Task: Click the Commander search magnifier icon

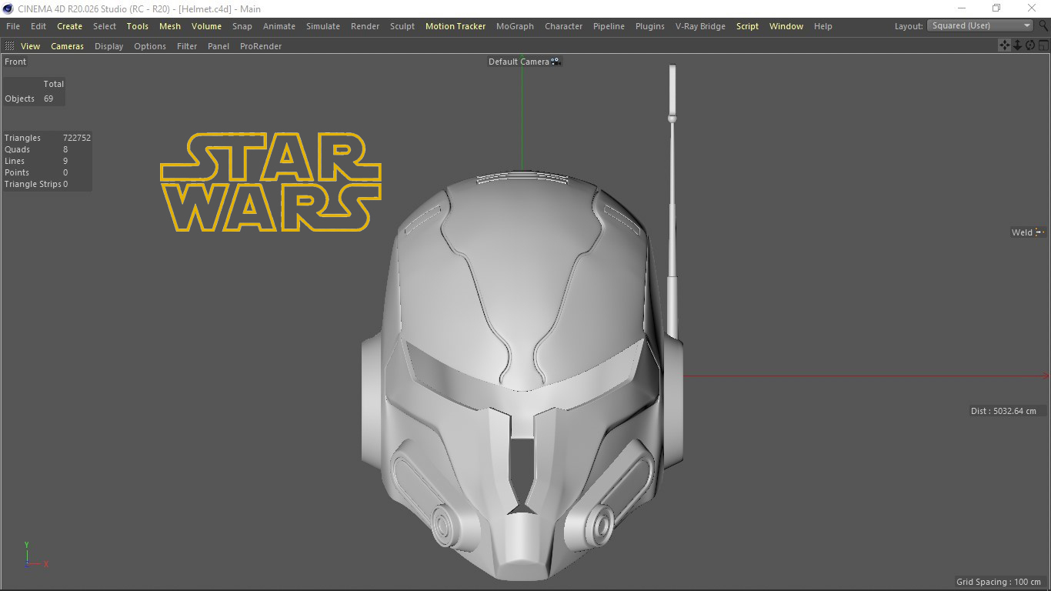Action: click(1043, 25)
